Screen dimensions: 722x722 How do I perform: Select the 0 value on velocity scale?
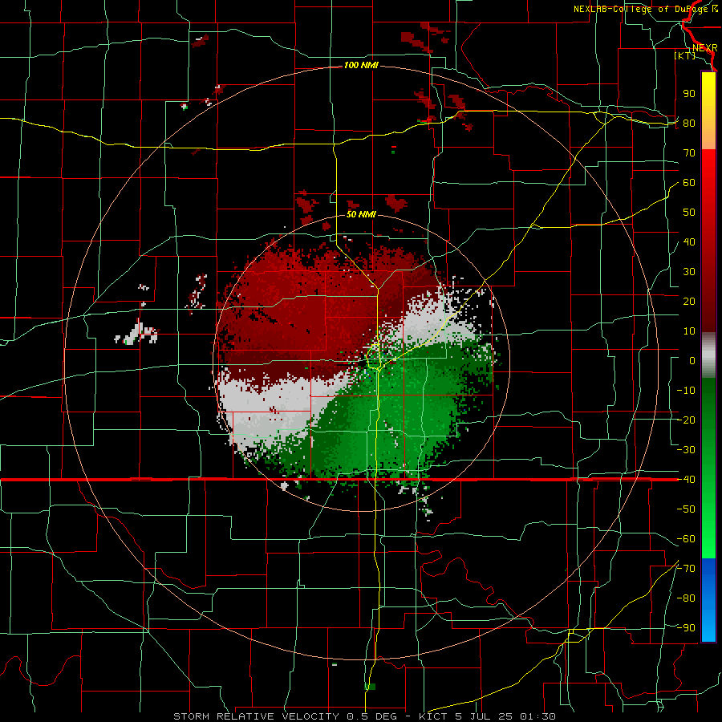[692, 361]
